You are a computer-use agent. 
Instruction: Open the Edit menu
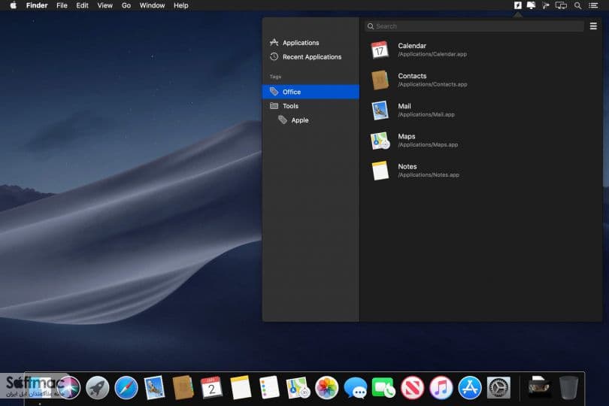pyautogui.click(x=82, y=5)
